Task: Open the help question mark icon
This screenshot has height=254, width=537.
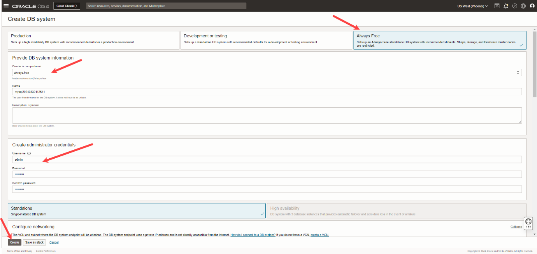Action: tap(514, 6)
